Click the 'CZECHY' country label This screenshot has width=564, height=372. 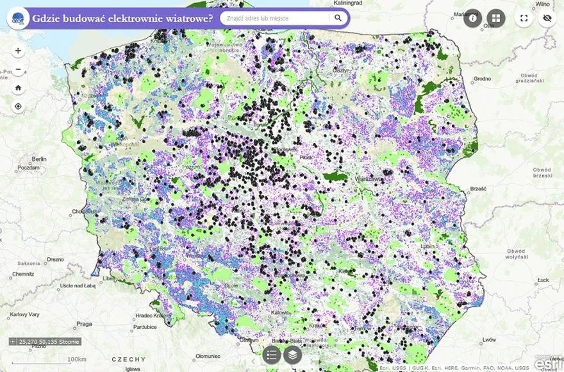point(129,359)
